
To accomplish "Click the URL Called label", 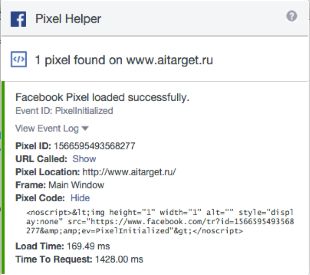I will point(41,159).
